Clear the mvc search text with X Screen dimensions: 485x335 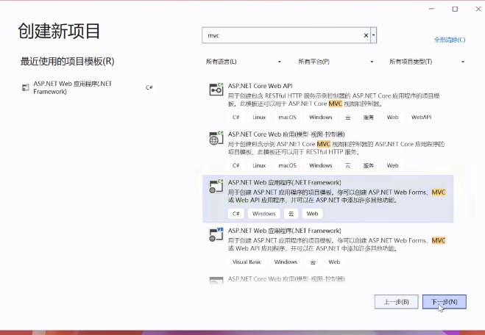[366, 35]
